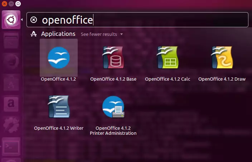The height and width of the screenshot is (162, 252).
Task: Collapse results via See fewer results
Action: [x=99, y=34]
